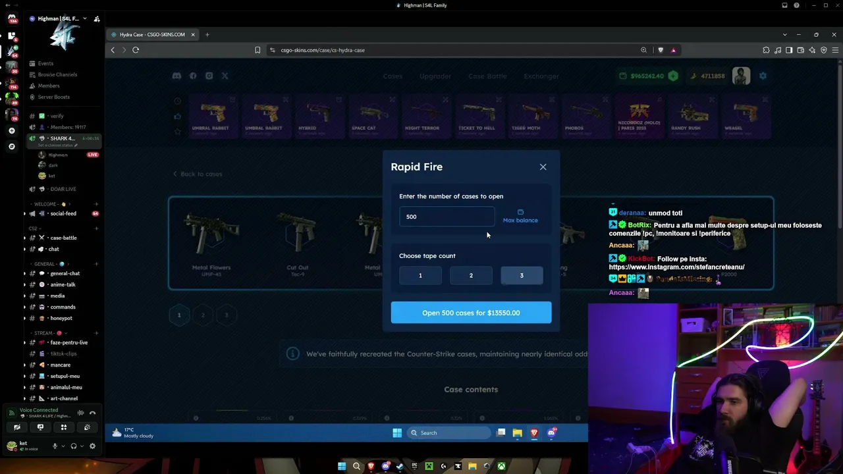Toggle Discord noise suppression waveform icon
This screenshot has height=474, width=843.
[80, 413]
